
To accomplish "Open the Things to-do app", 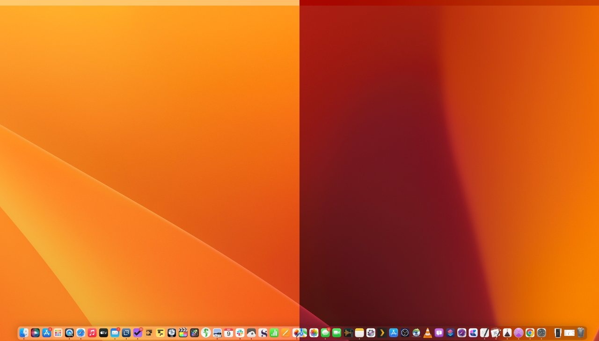I will pyautogui.click(x=137, y=333).
